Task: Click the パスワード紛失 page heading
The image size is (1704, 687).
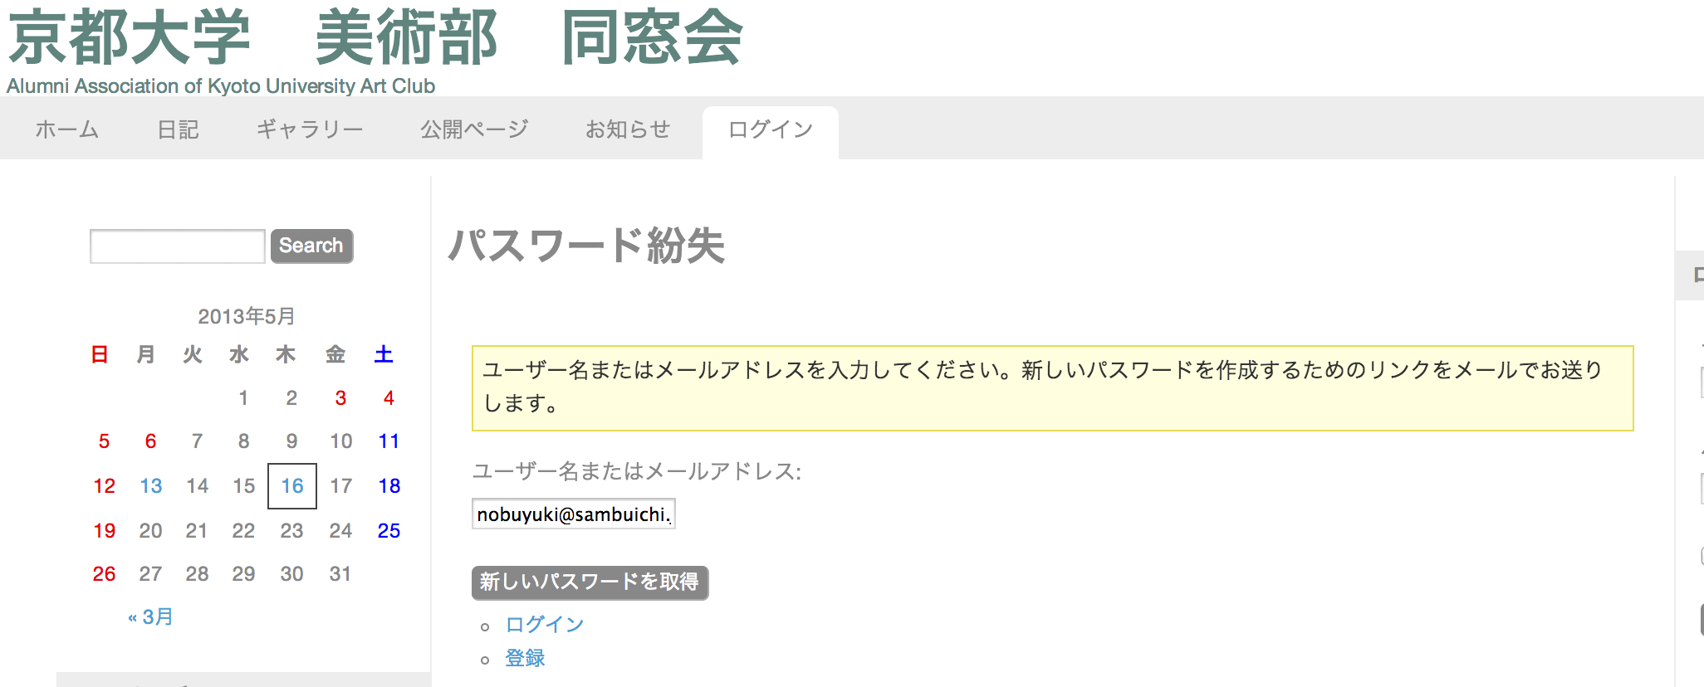Action: pos(586,246)
